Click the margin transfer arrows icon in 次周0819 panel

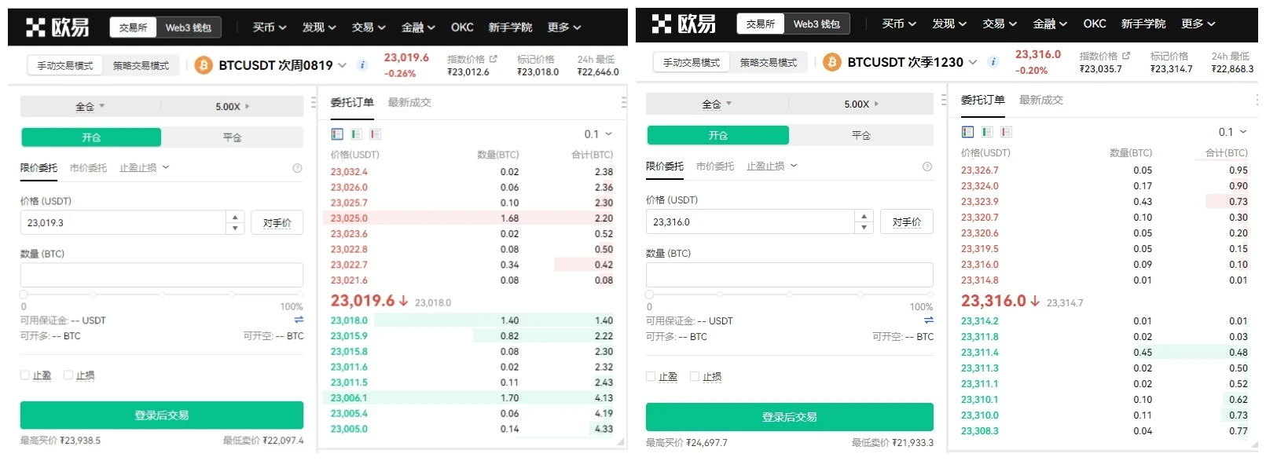299,320
